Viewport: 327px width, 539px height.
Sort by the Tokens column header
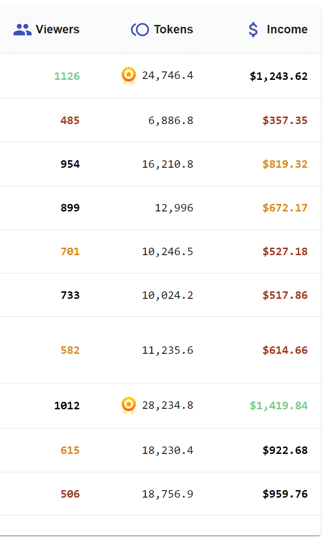click(173, 30)
